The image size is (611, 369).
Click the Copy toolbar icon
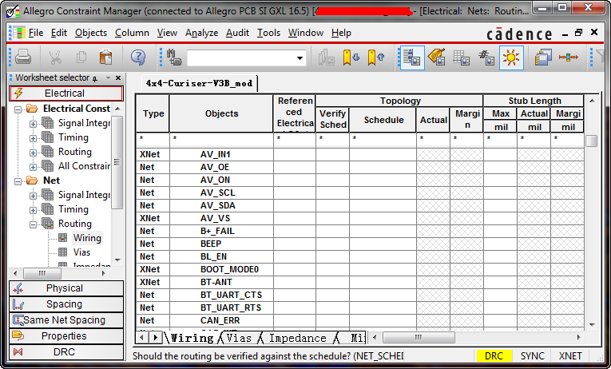coord(81,58)
